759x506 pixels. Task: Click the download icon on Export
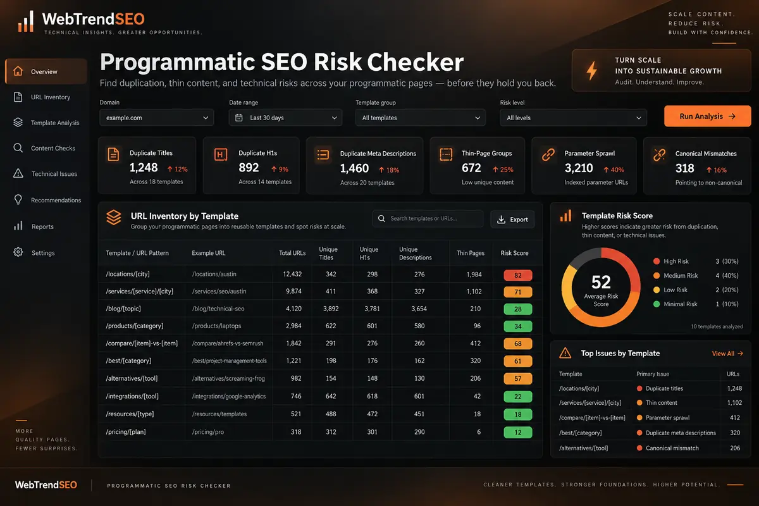(x=502, y=219)
